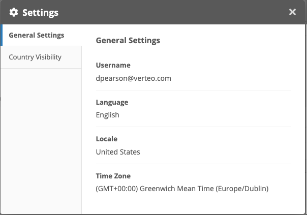Click the General Settings panel heading
The height and width of the screenshot is (215, 307).
(128, 40)
